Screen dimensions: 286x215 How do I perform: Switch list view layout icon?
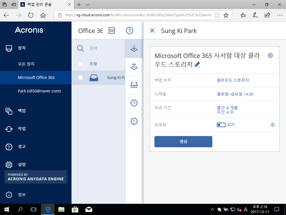tap(112, 30)
